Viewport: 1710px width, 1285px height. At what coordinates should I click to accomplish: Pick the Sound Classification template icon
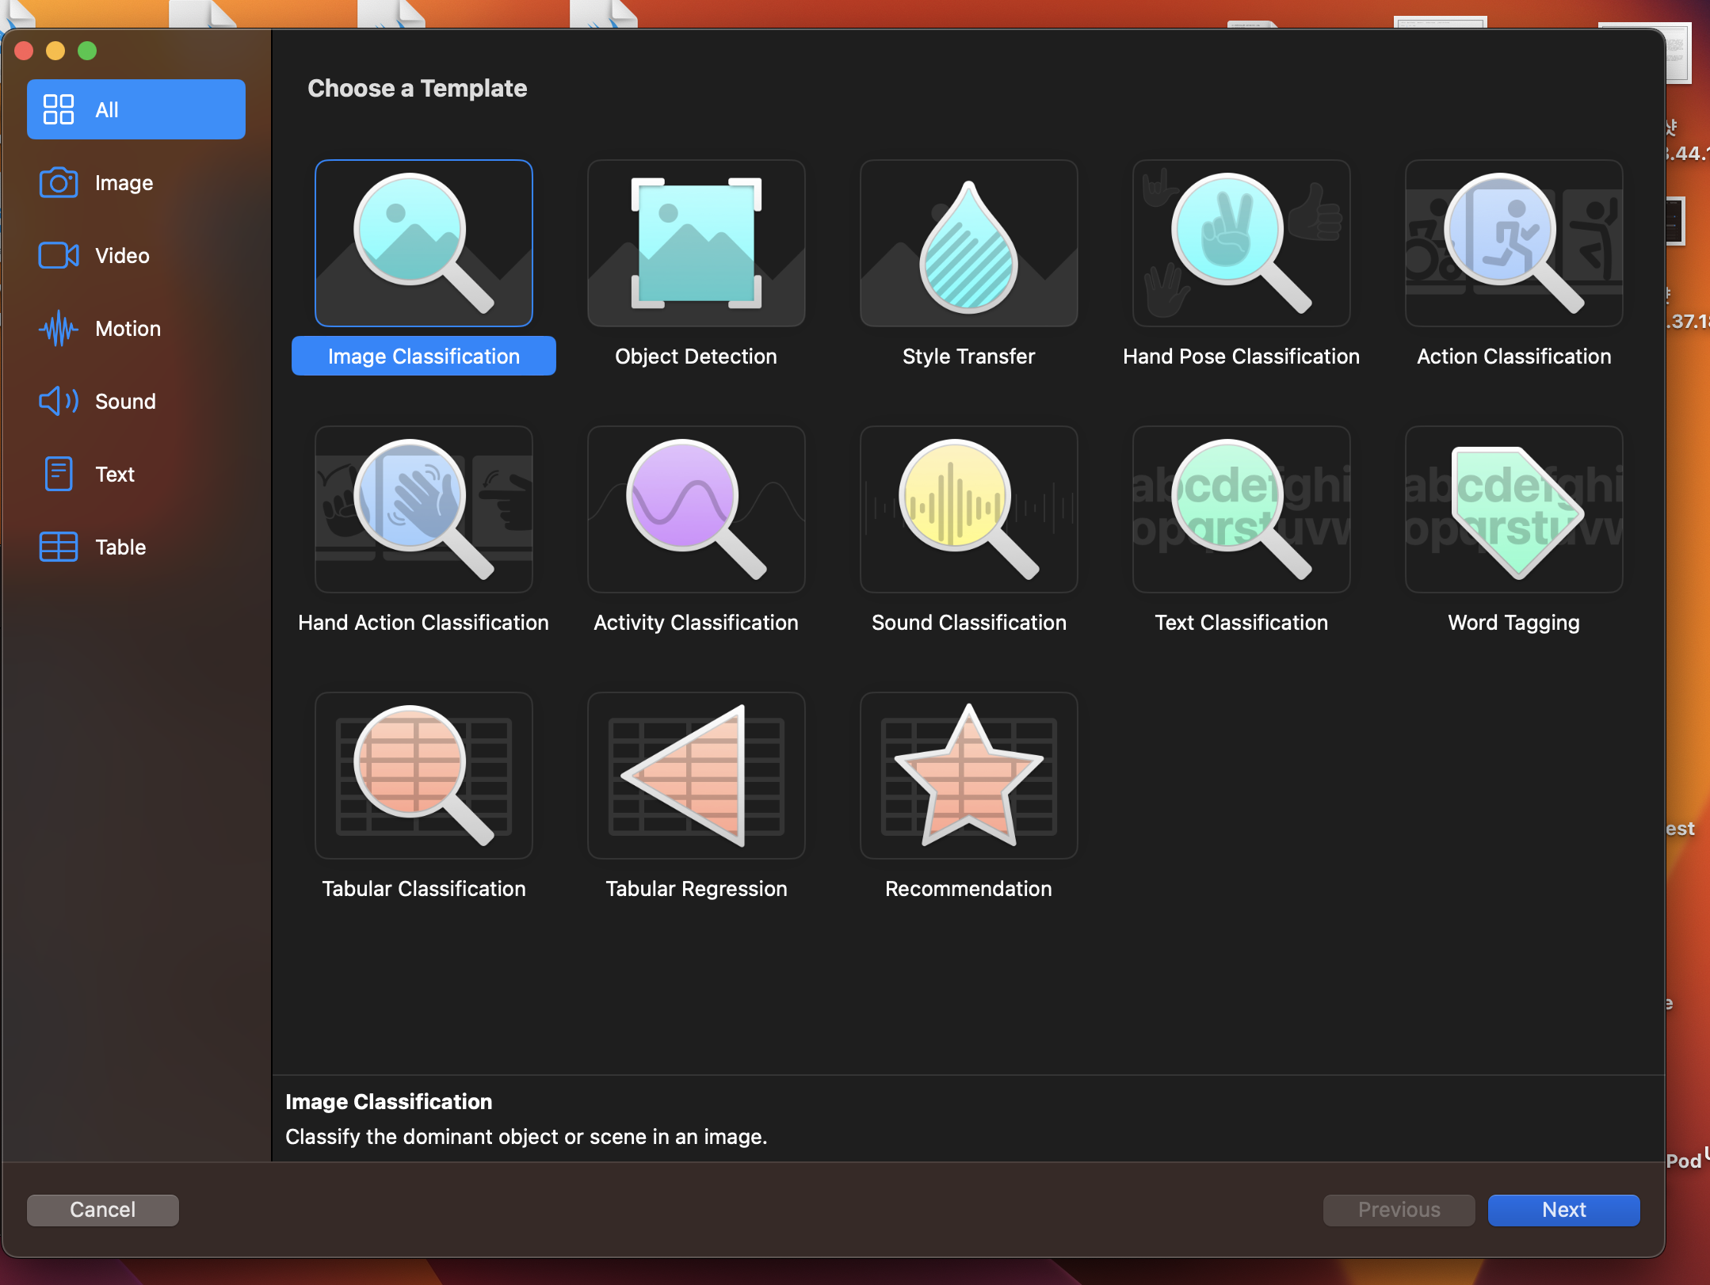pyautogui.click(x=968, y=509)
